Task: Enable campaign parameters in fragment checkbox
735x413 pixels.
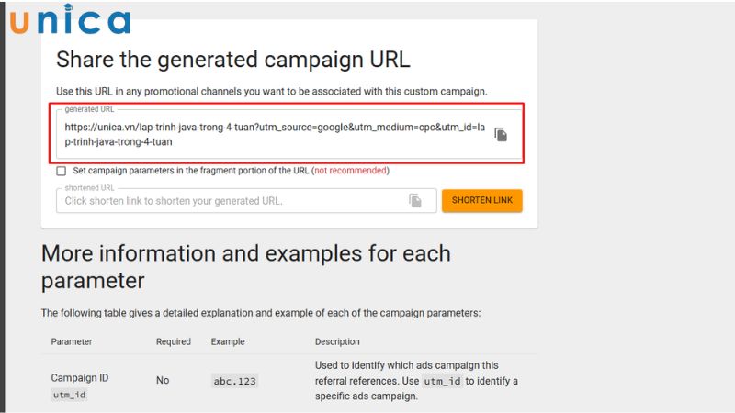Action: pyautogui.click(x=62, y=171)
